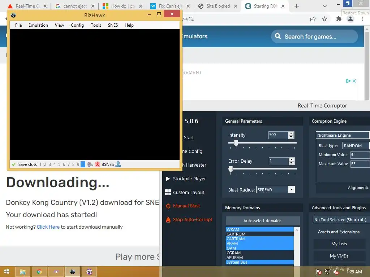
Task: Select save slot 2 in BizHawk
Action: click(45, 164)
